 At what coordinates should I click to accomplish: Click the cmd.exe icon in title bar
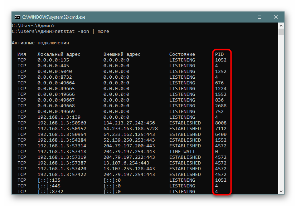18,17
